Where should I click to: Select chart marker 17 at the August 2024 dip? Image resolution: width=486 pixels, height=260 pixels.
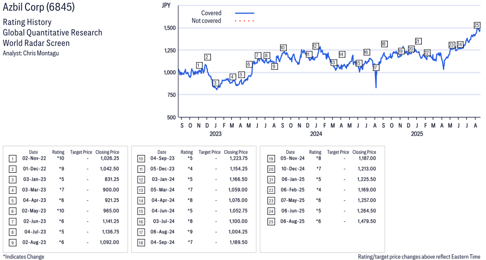[375, 67]
